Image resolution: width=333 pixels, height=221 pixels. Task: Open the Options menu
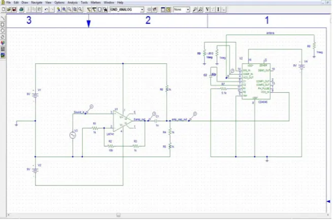click(59, 3)
